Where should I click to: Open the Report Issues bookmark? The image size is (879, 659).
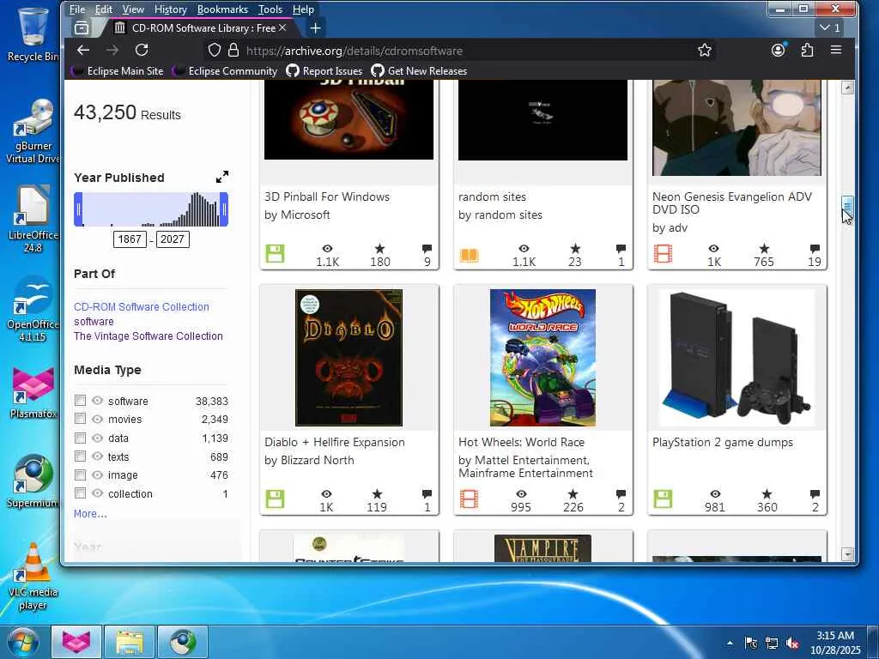pos(324,71)
